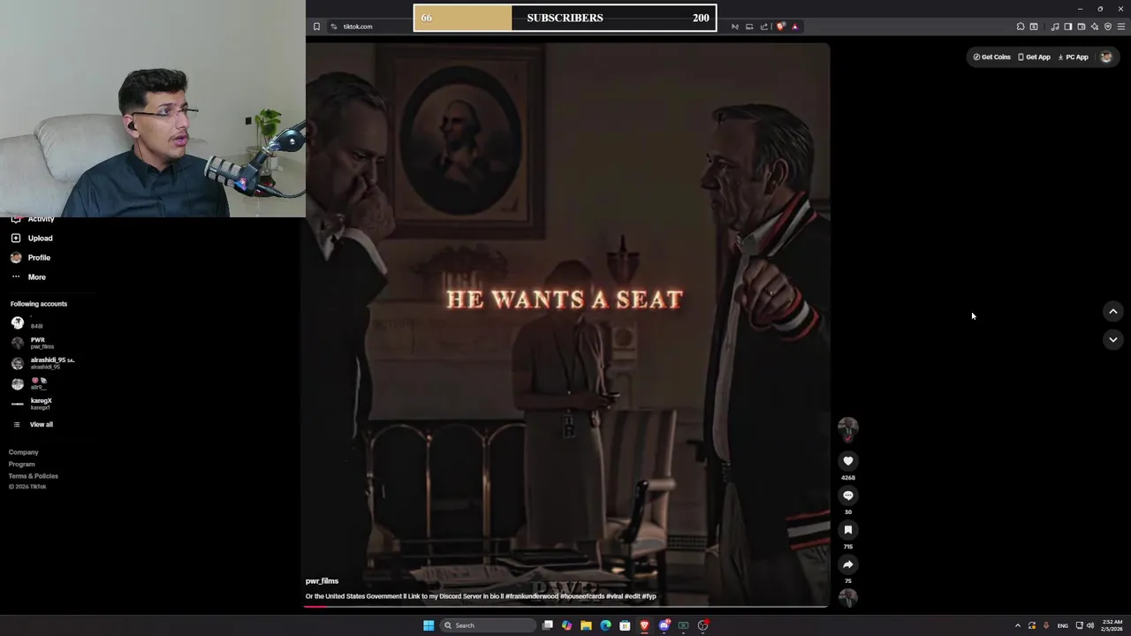Click the #houseofcards hashtag in caption

pyautogui.click(x=582, y=596)
